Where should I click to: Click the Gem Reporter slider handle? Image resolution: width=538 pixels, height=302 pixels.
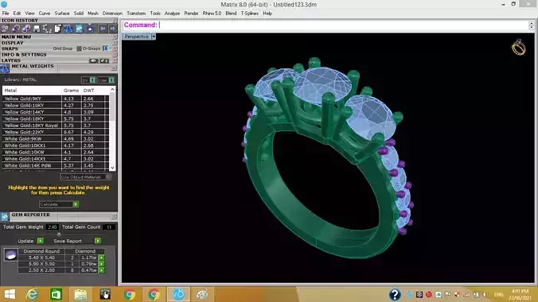[59, 234]
